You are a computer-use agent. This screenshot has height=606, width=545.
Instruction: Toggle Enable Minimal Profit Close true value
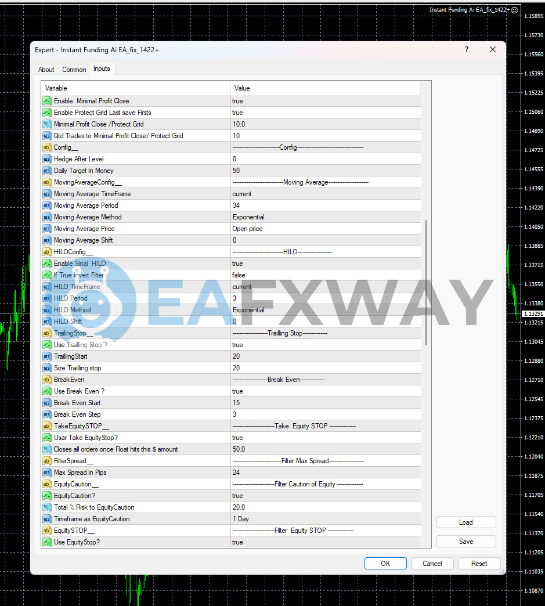tap(326, 101)
